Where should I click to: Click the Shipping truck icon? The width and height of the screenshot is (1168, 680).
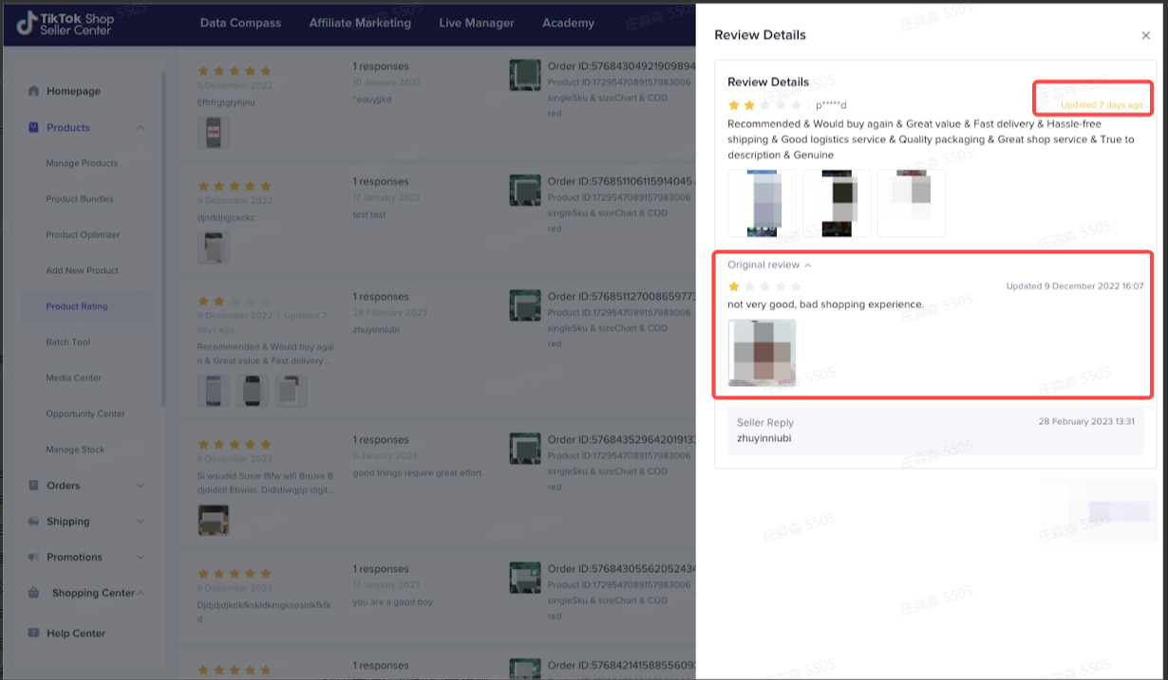(34, 522)
